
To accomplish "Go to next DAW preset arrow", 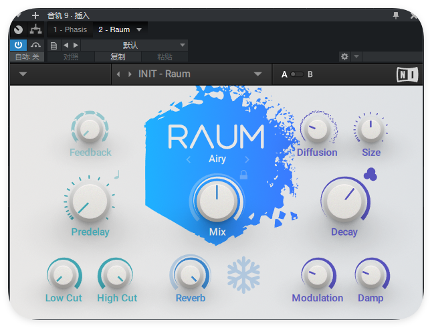I will click(x=76, y=46).
